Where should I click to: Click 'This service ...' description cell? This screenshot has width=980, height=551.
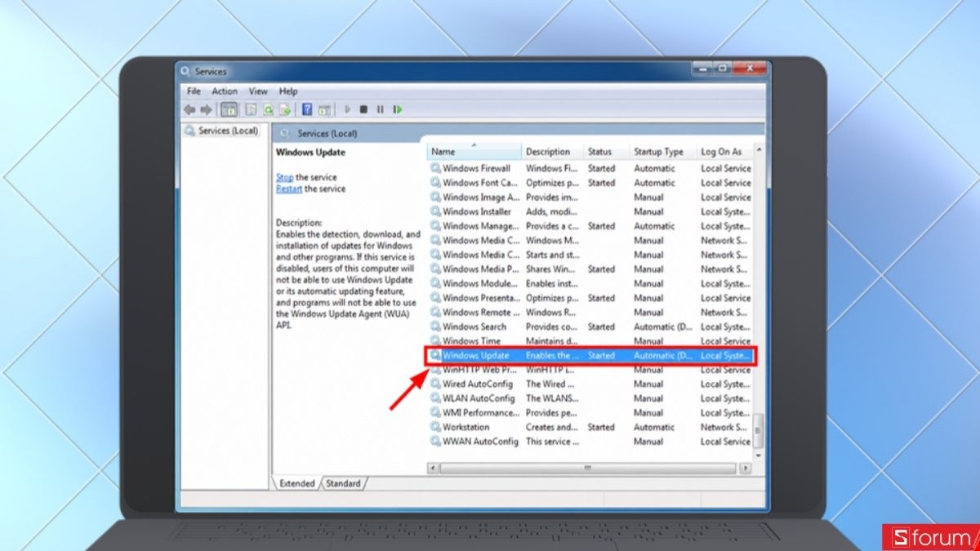click(x=553, y=442)
